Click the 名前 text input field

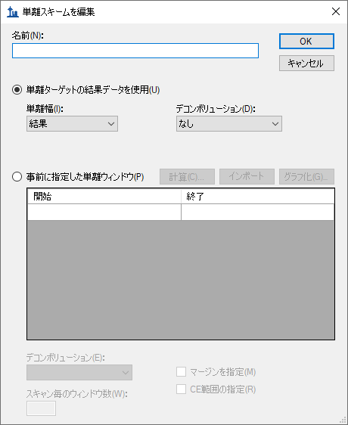point(135,51)
